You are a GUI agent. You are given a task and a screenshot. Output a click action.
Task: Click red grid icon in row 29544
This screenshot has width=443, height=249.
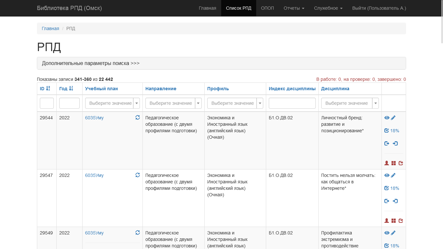tap(394, 163)
